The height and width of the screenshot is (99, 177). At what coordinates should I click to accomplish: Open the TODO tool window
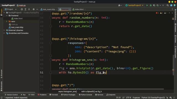32,95
